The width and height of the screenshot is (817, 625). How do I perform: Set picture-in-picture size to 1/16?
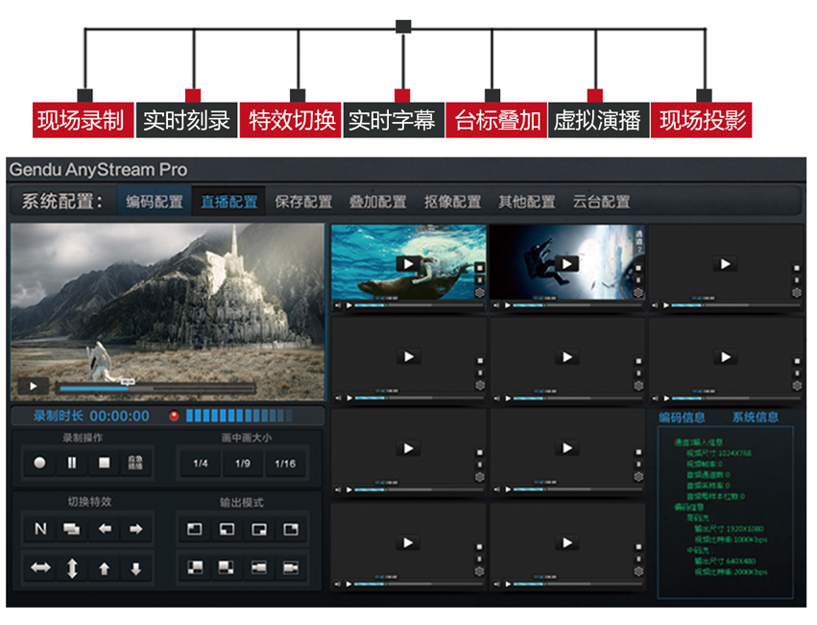pyautogui.click(x=285, y=463)
